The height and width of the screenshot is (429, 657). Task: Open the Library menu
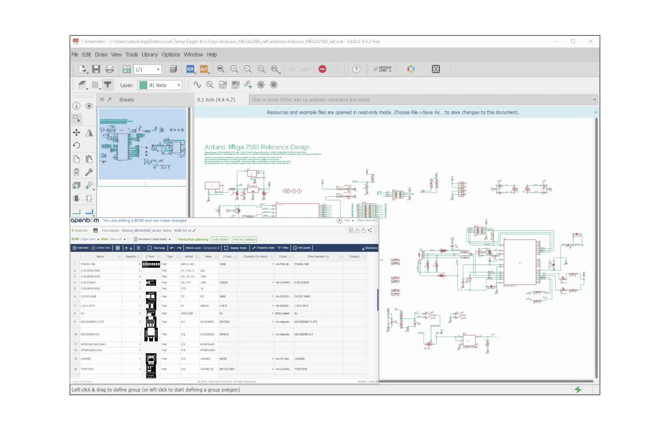coord(149,55)
